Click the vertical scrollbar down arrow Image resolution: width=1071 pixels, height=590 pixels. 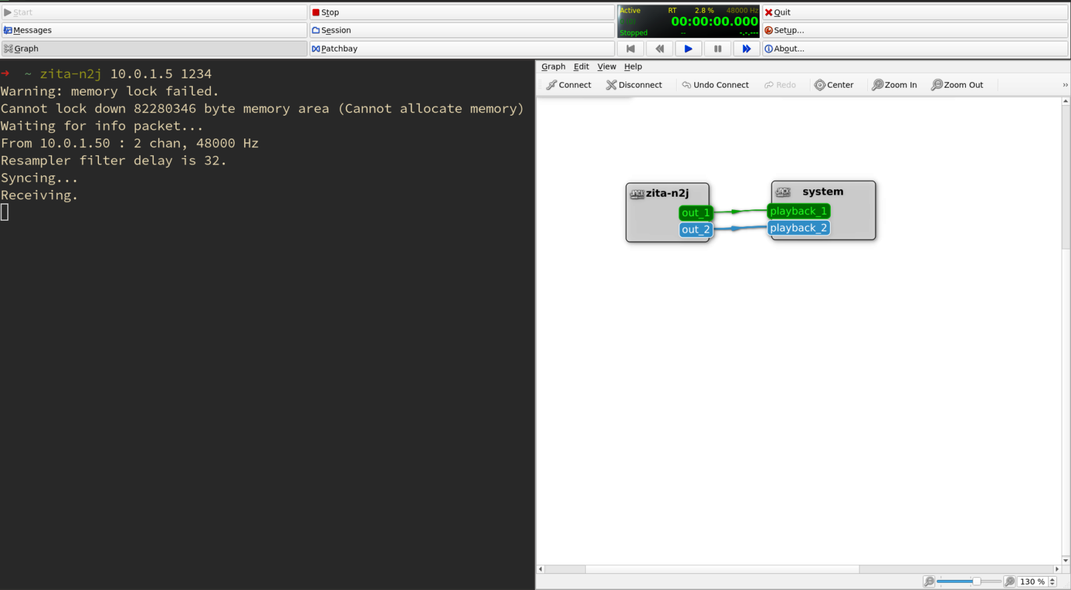click(1066, 561)
